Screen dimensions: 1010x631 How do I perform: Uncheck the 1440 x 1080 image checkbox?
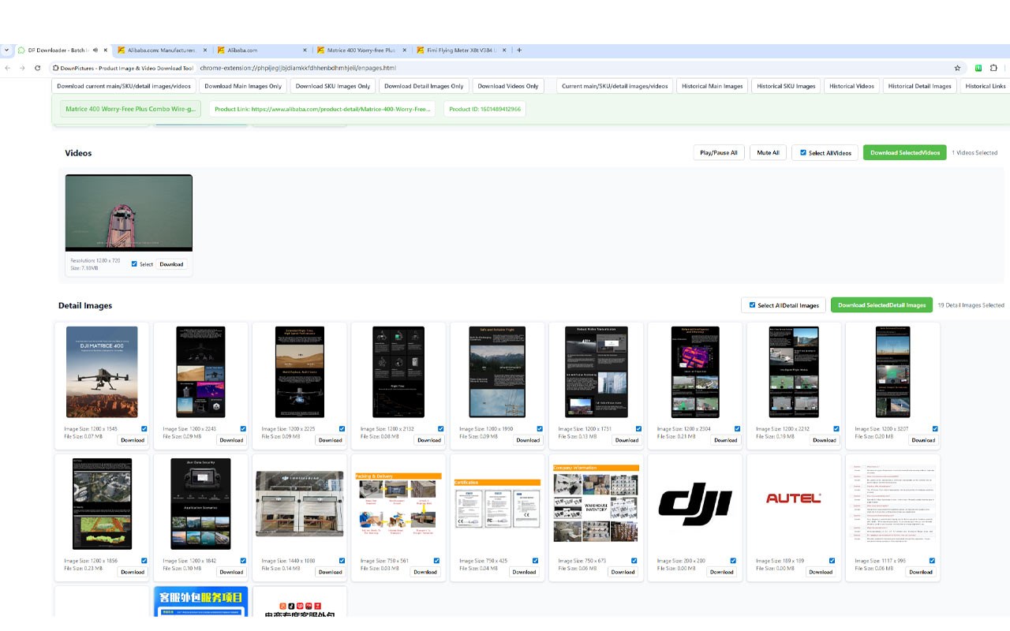(x=342, y=561)
